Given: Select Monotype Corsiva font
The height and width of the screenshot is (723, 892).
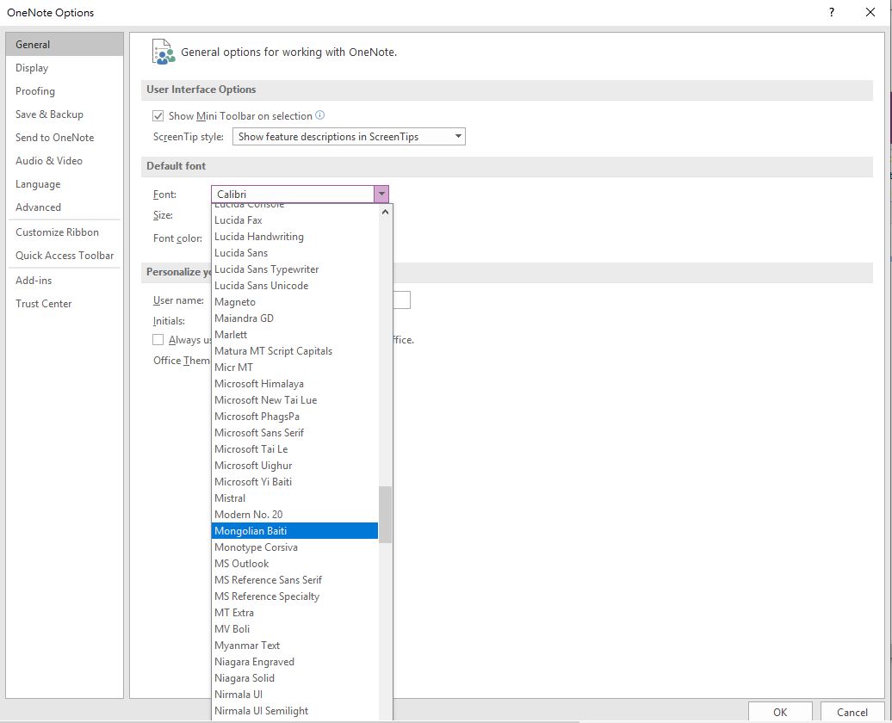Looking at the screenshot, I should click(x=294, y=547).
